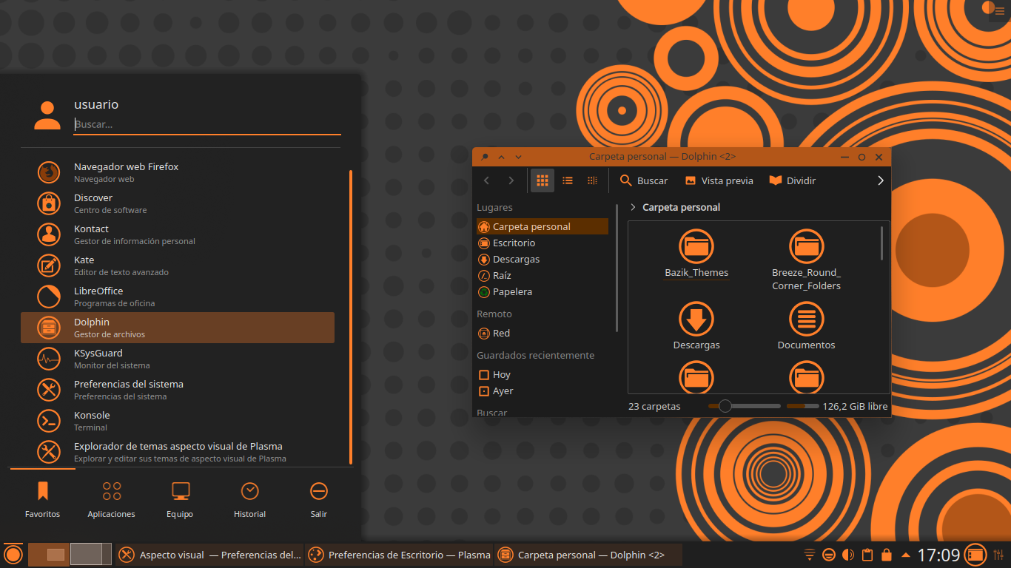Open Raíz in Lugares panel
The width and height of the screenshot is (1011, 568).
[543, 275]
